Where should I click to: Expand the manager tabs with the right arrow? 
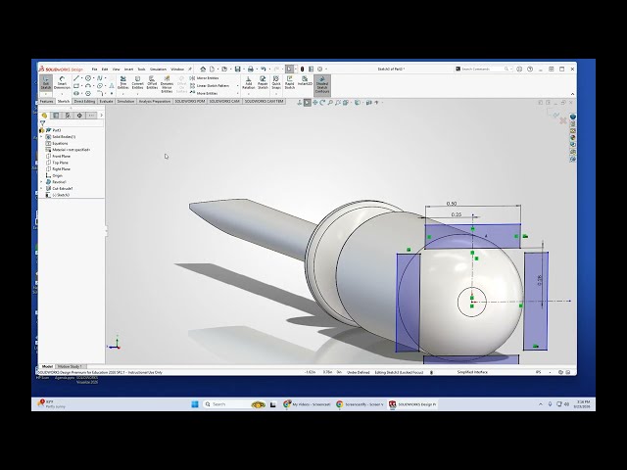102,116
